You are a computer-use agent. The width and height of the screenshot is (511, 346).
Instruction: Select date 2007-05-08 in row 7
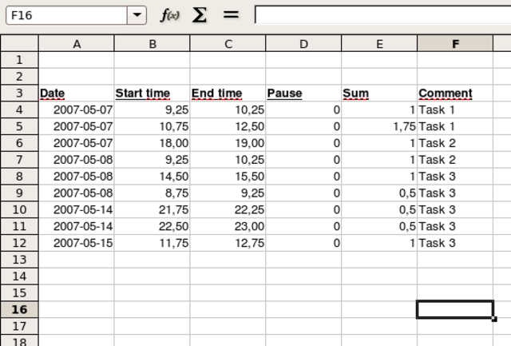[x=77, y=160]
